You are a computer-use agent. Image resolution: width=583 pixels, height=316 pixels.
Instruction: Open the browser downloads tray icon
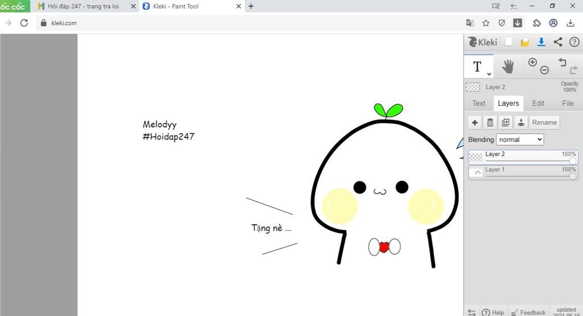coord(570,23)
